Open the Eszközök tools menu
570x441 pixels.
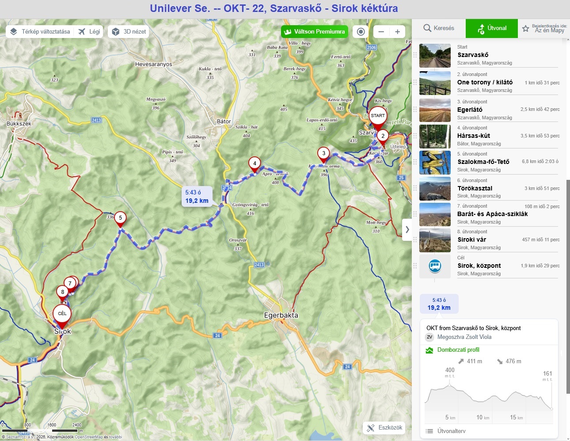385,428
